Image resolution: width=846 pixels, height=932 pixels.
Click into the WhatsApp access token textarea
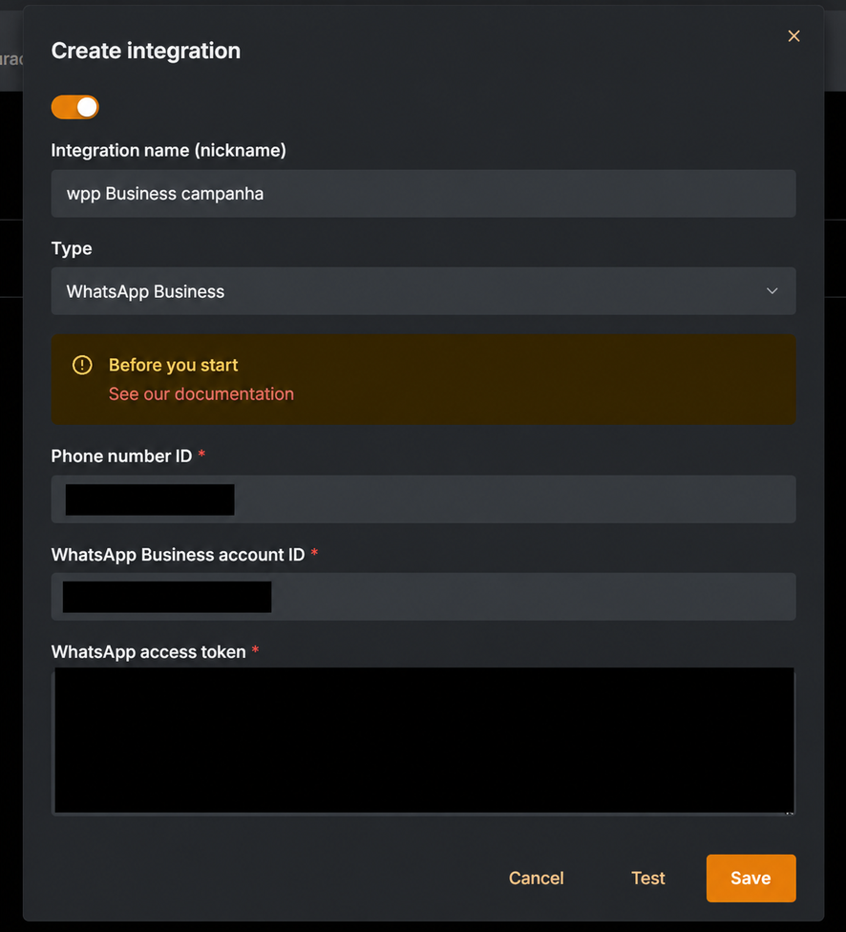point(423,741)
